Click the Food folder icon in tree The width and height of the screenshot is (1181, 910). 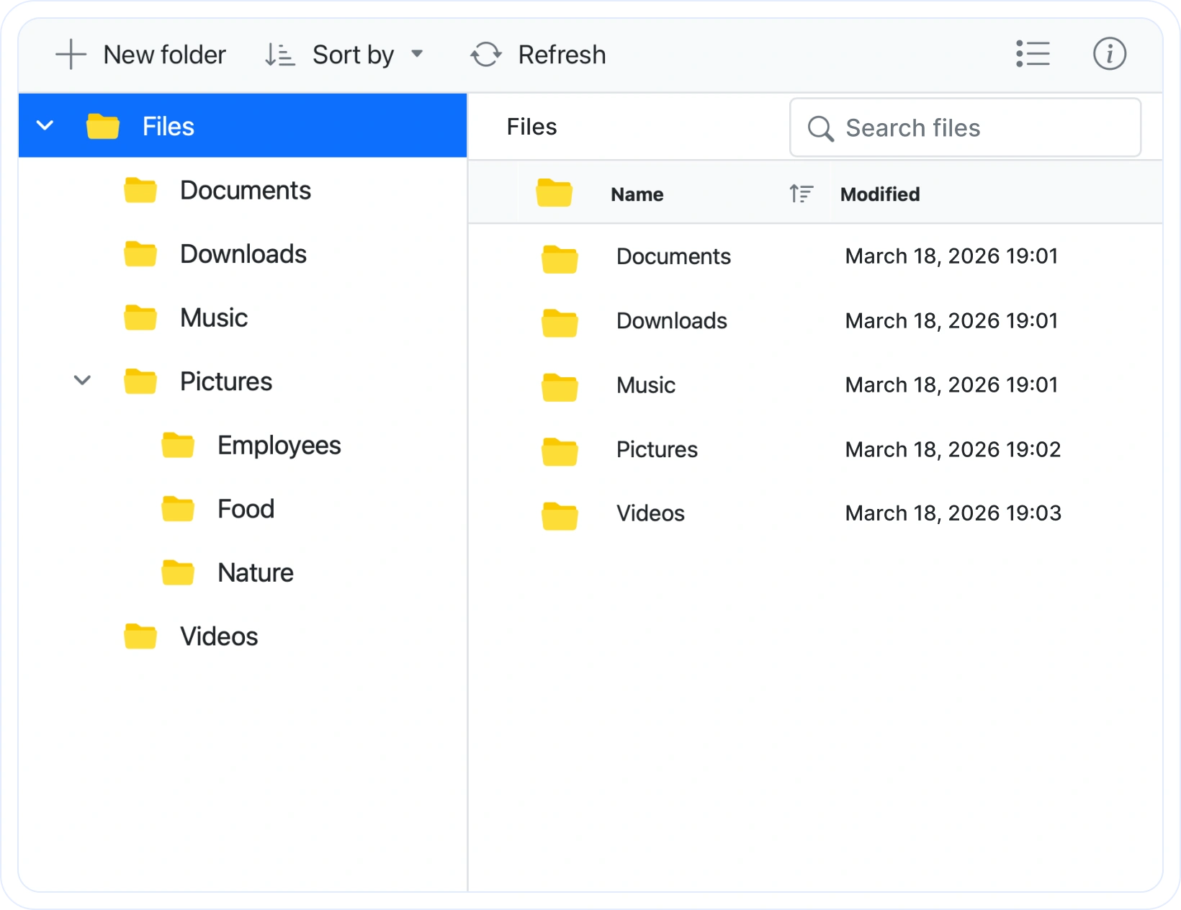pos(178,509)
